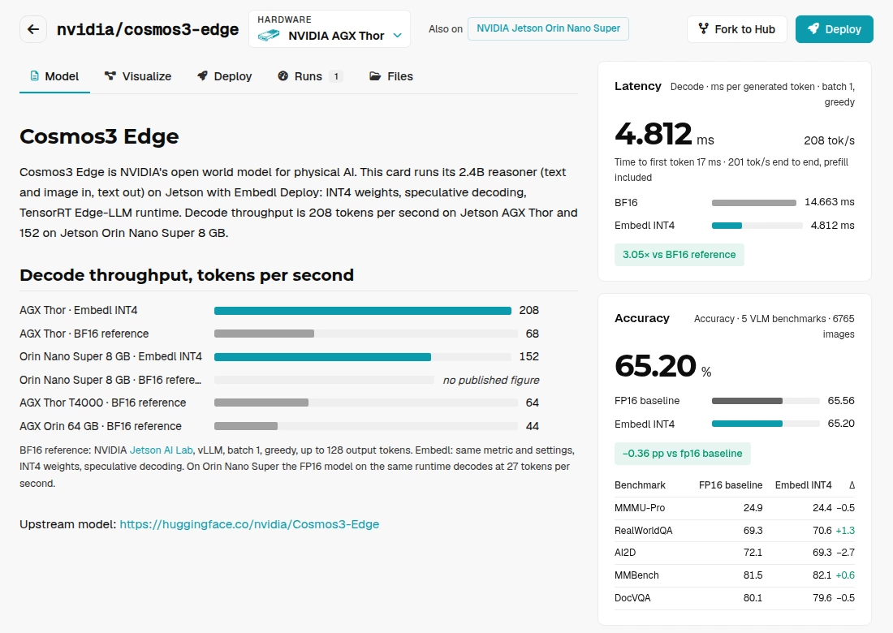The image size is (893, 633).
Task: Click the folder icon on Files tab
Action: (375, 75)
